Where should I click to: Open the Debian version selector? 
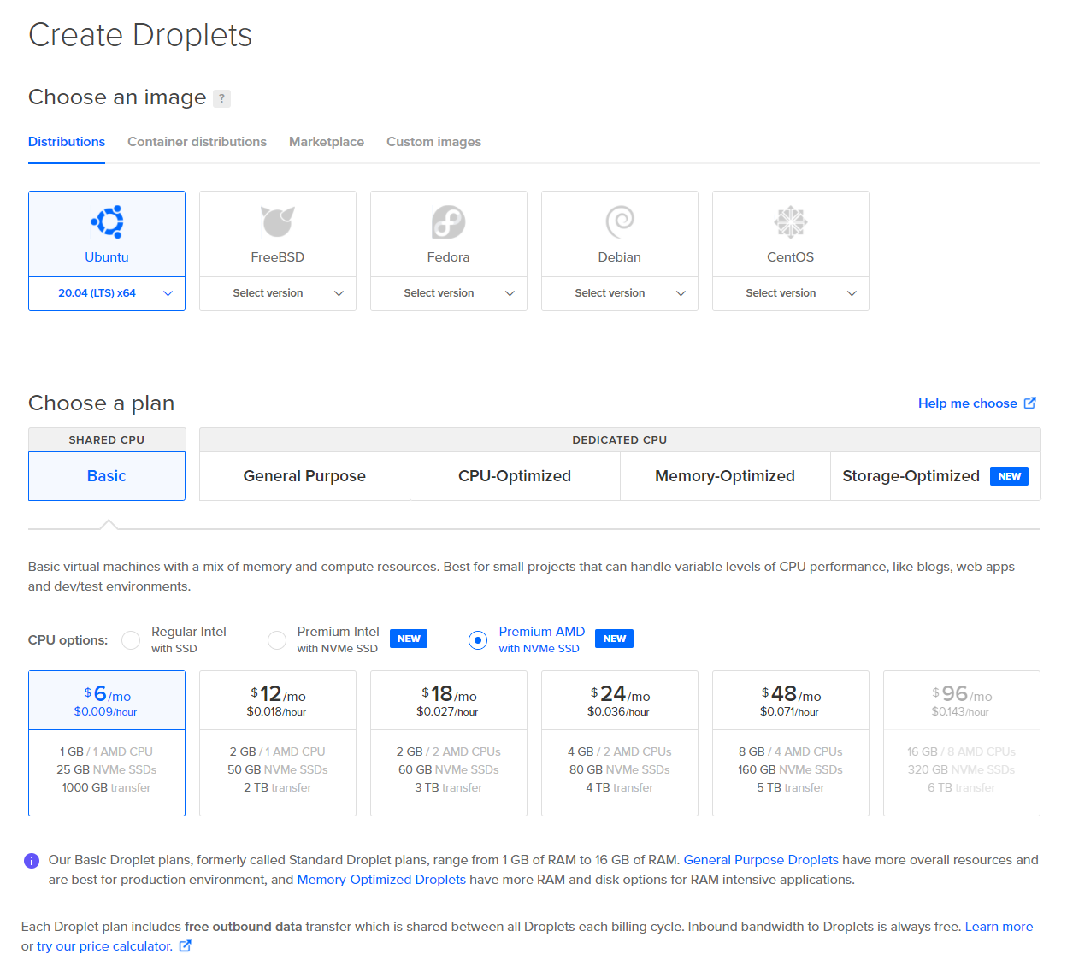pos(620,293)
